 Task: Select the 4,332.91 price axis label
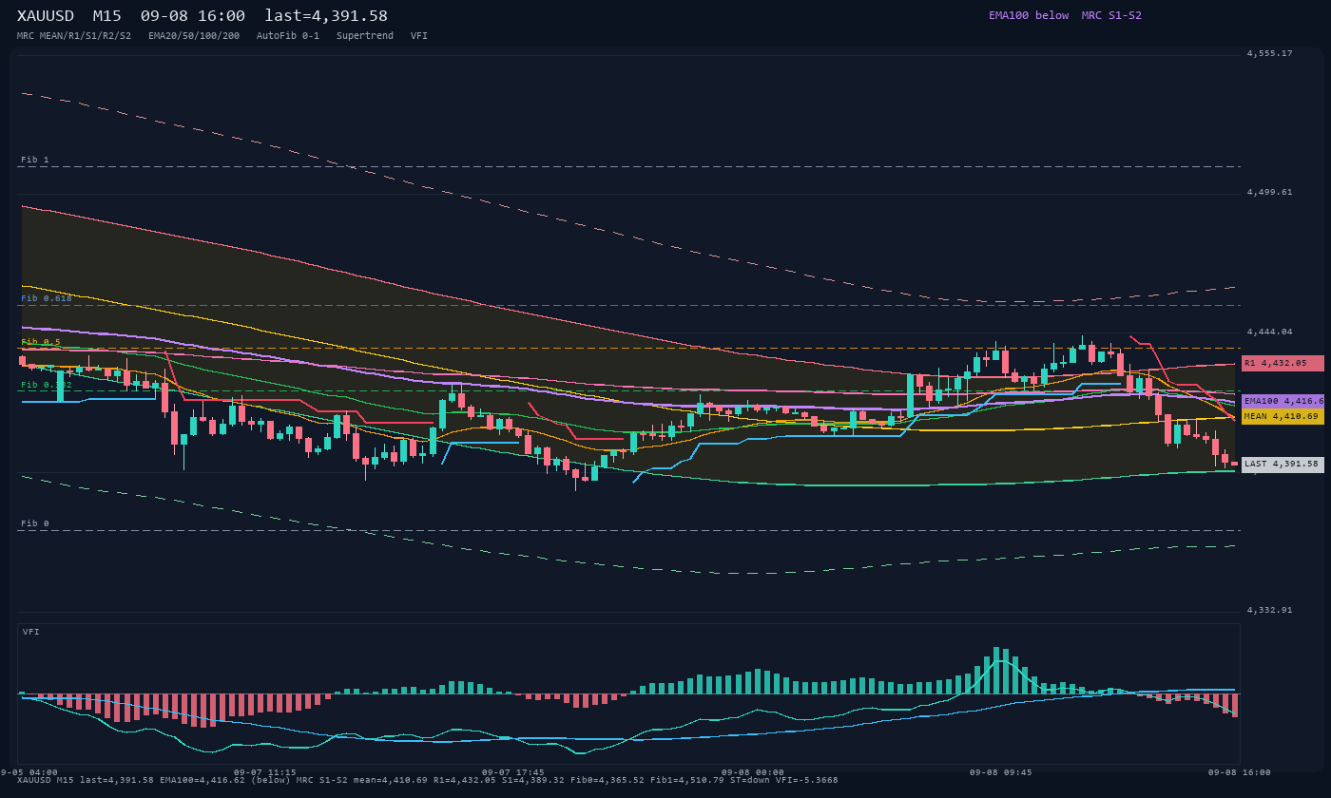pos(1269,610)
